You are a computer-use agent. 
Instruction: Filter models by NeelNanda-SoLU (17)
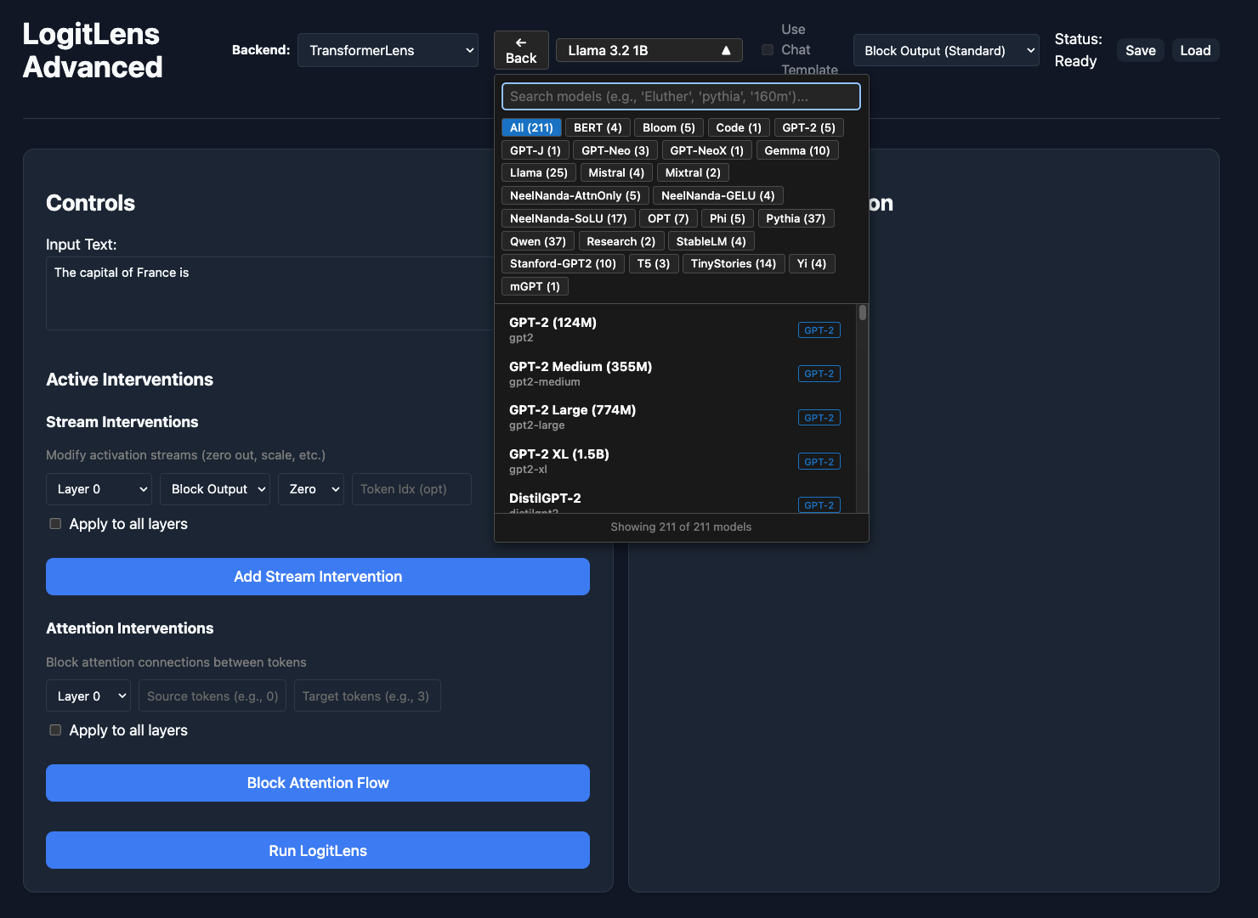click(x=569, y=218)
